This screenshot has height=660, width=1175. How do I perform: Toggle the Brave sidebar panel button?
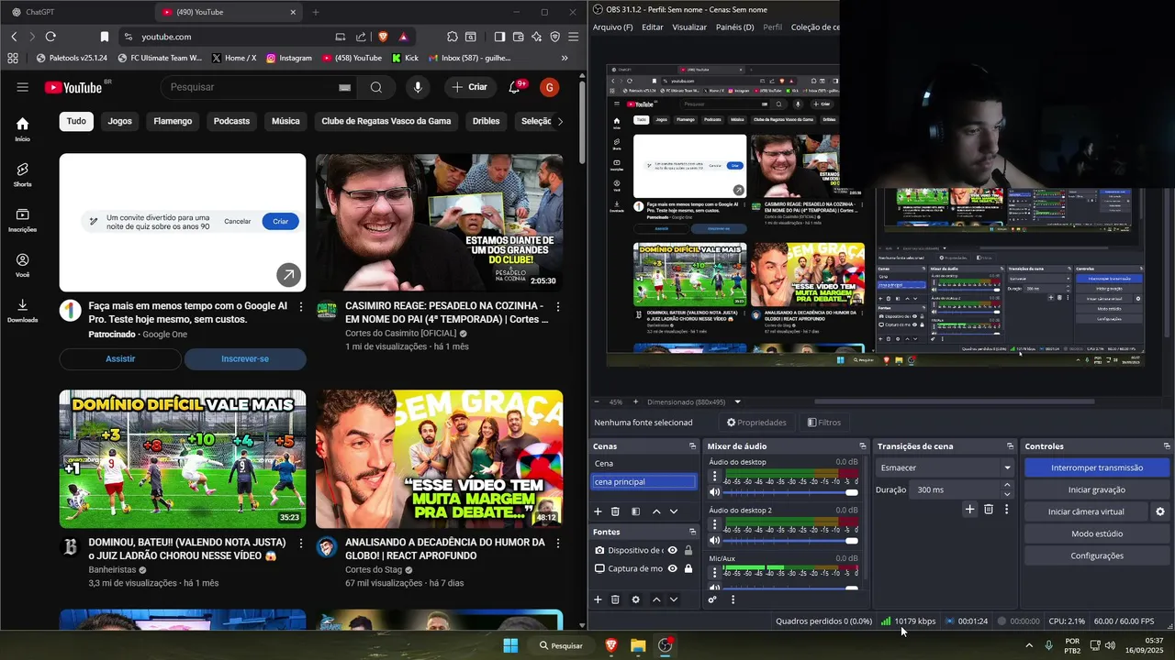[x=499, y=37]
